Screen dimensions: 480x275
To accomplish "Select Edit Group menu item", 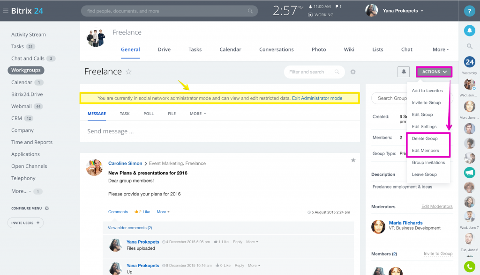I will [x=422, y=115].
